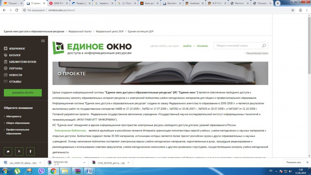Open Viber from the taskbar
311x175 pixels.
pyautogui.click(x=41, y=171)
